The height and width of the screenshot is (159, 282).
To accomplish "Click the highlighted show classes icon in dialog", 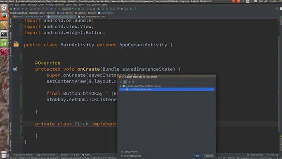I will (x=125, y=82).
